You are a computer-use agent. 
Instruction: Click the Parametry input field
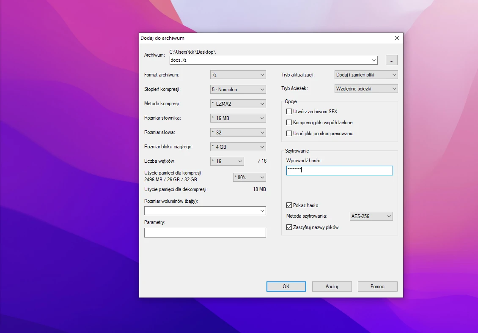click(205, 233)
